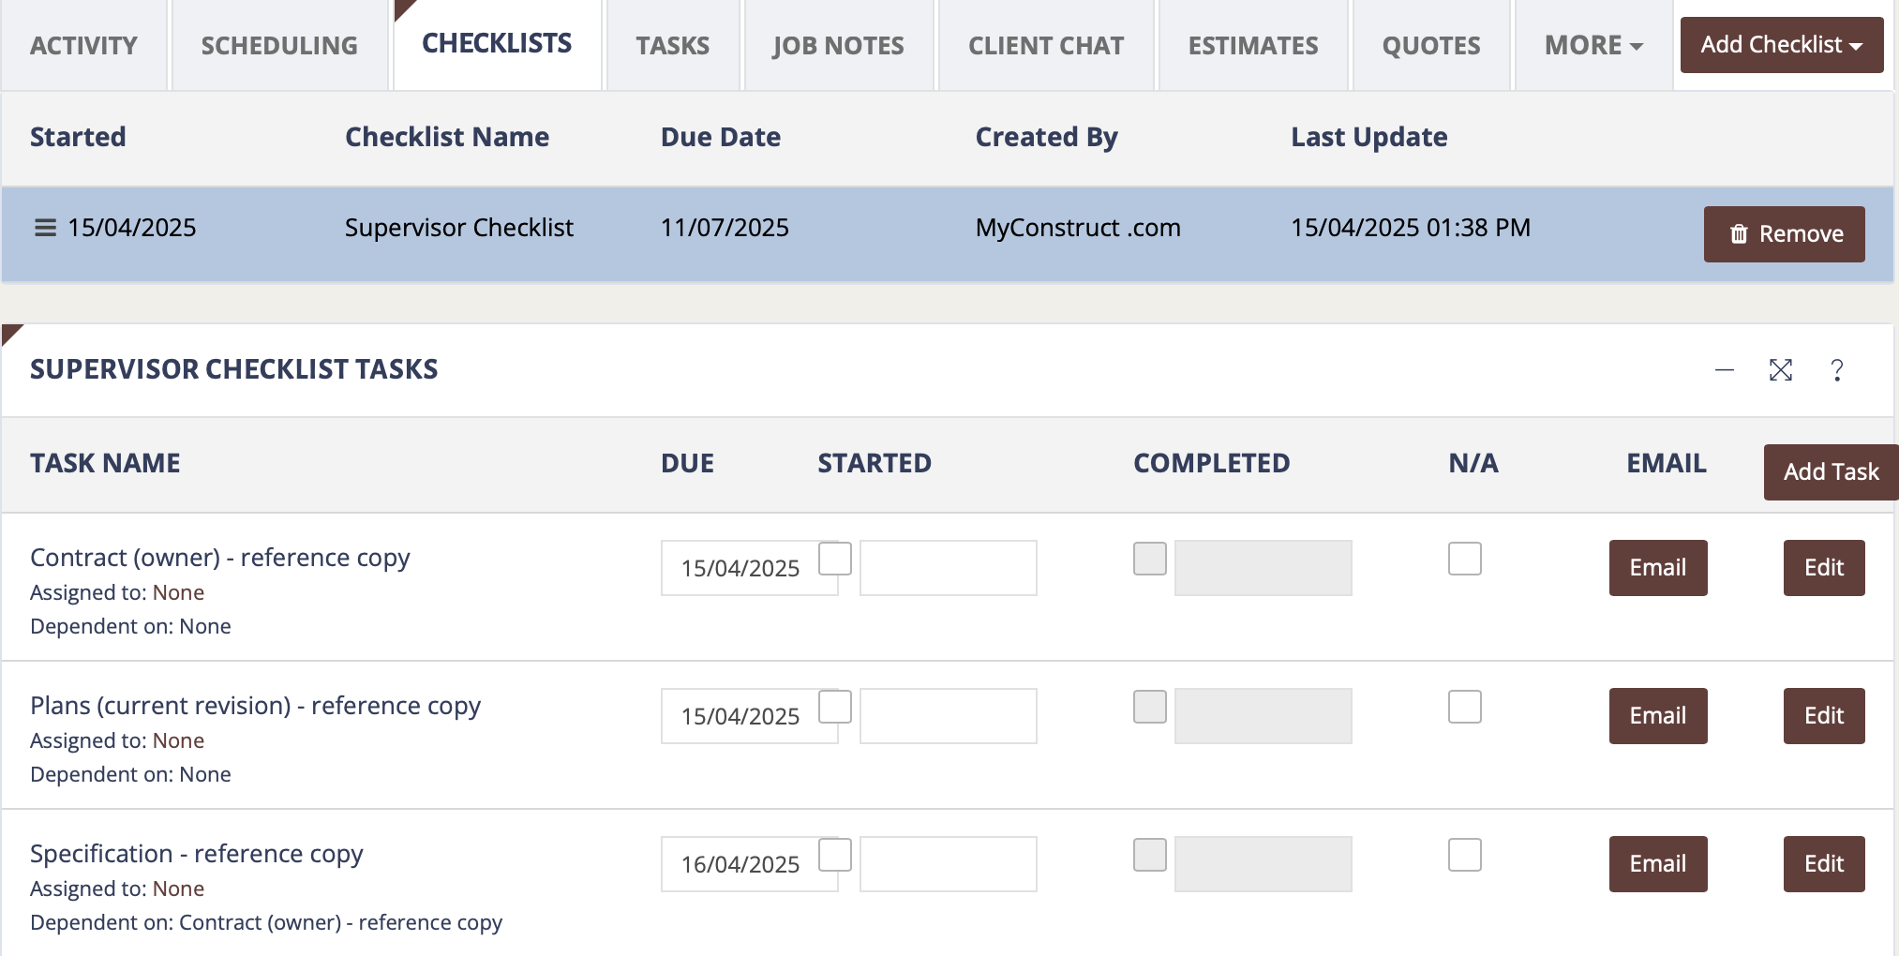1899x956 pixels.
Task: Open help for Supervisor Checklist Tasks
Action: pyautogui.click(x=1836, y=370)
